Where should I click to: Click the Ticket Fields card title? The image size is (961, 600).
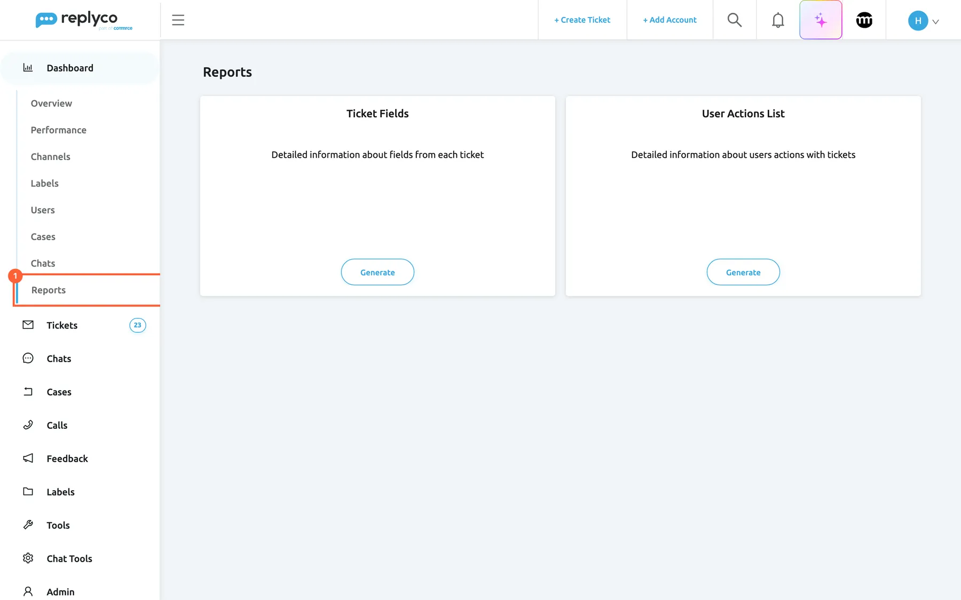click(377, 114)
